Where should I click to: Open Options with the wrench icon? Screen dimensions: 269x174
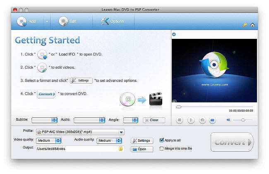[105, 21]
